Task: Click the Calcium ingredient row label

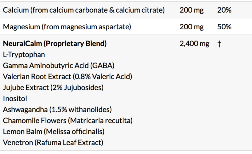Action: [x=83, y=10]
